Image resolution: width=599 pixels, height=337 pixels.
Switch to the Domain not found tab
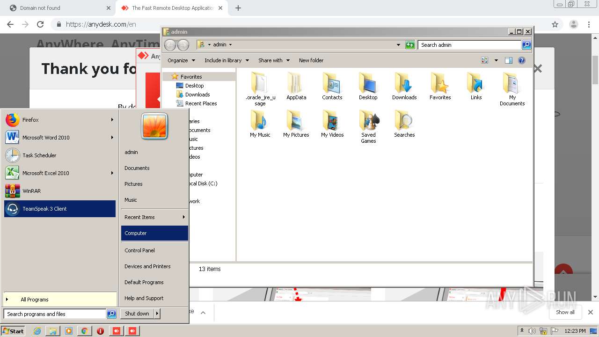(60, 8)
